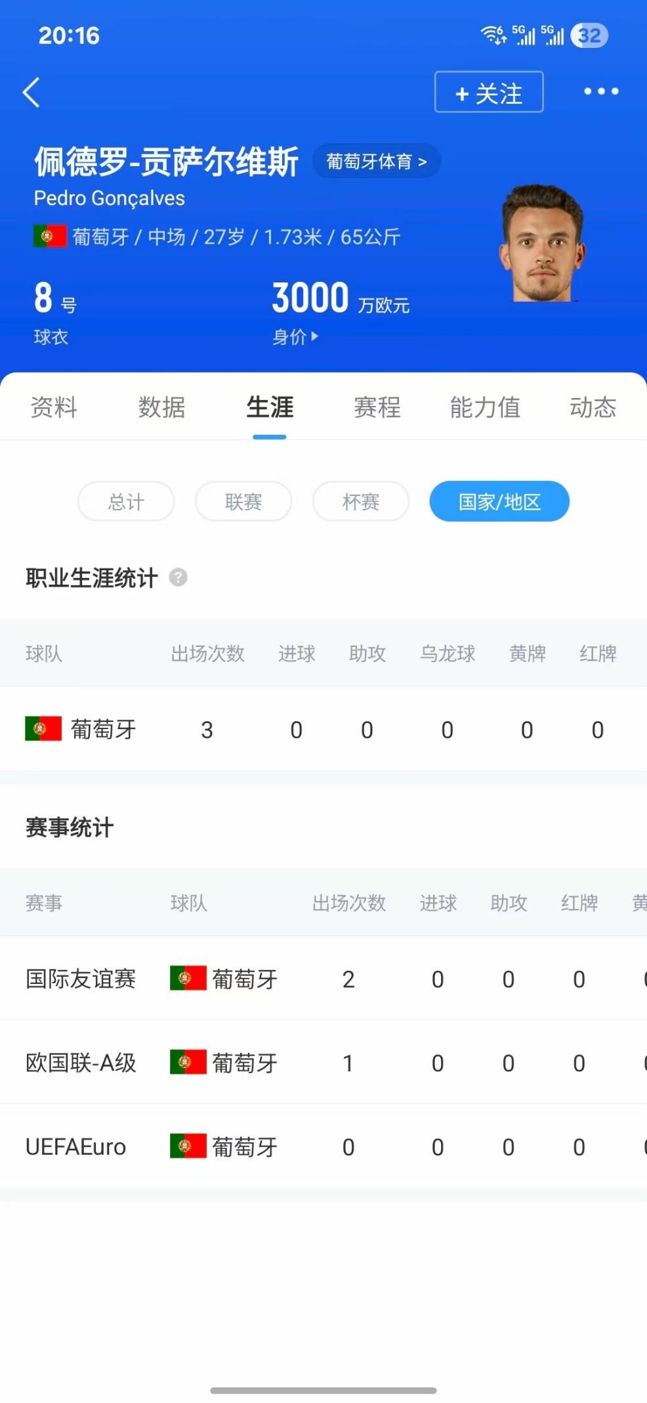This screenshot has height=1403, width=647.
Task: Click the + 关注 follow button
Action: pos(489,92)
